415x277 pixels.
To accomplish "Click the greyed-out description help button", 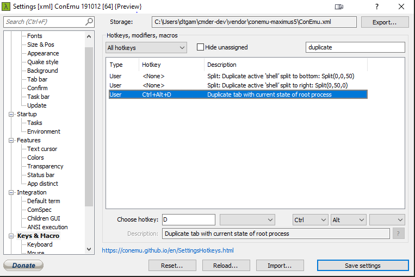I will pos(398,234).
